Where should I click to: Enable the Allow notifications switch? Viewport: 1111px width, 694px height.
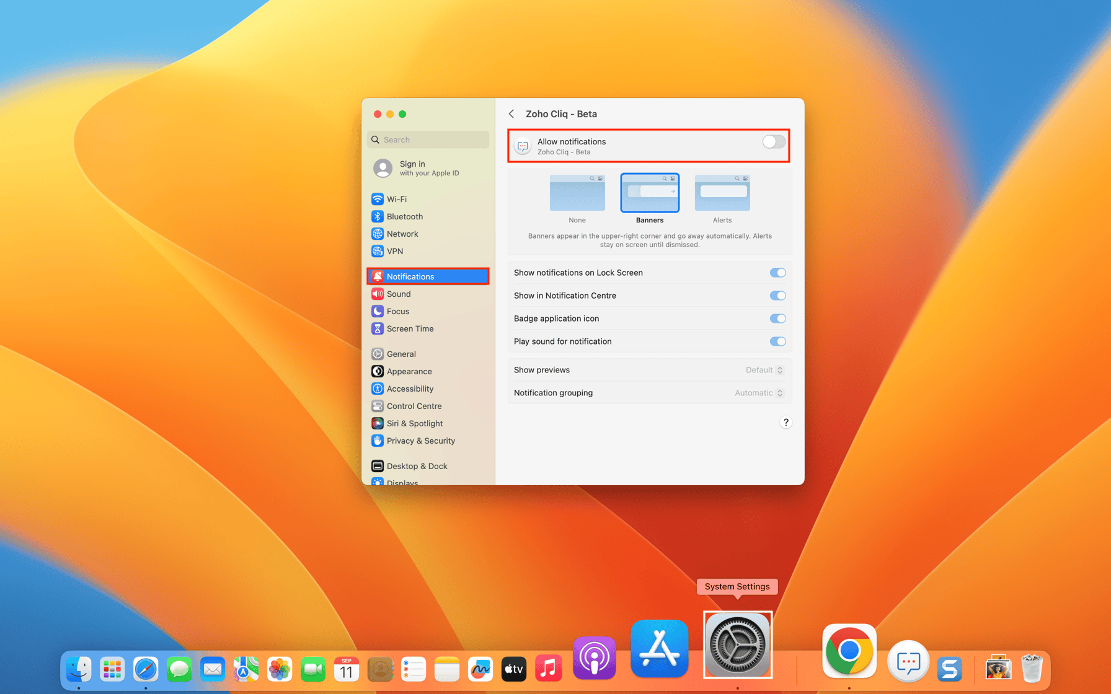[774, 142]
